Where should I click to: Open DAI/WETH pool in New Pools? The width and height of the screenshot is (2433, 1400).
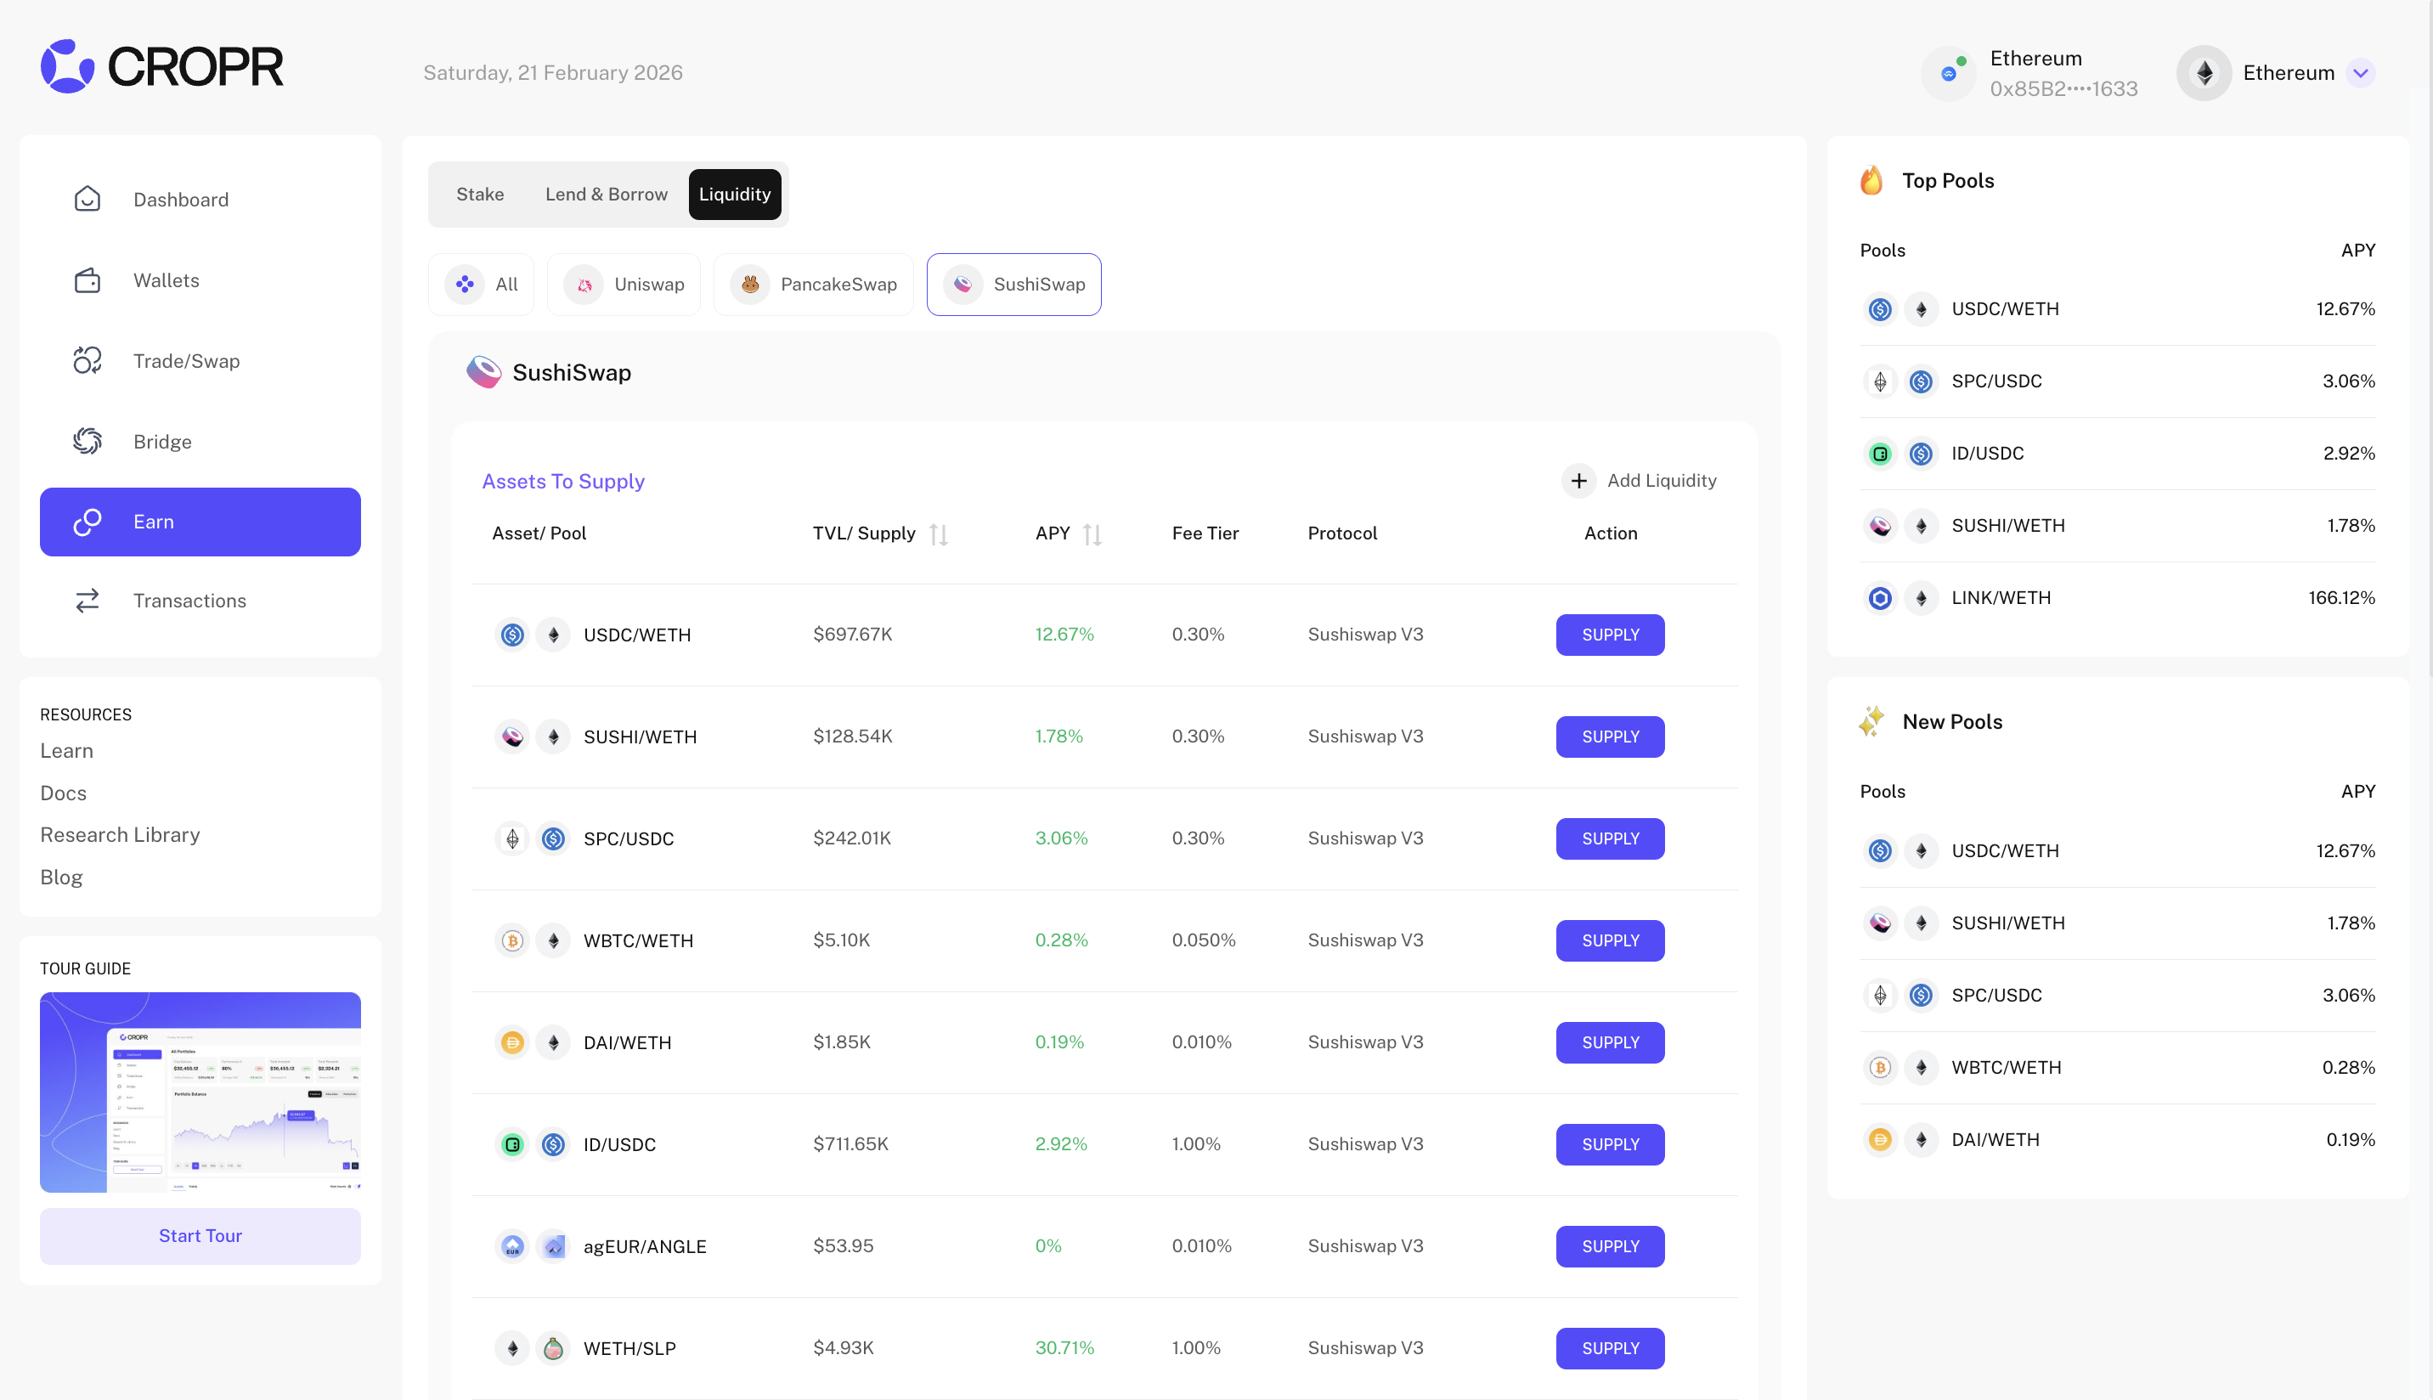point(2118,1139)
